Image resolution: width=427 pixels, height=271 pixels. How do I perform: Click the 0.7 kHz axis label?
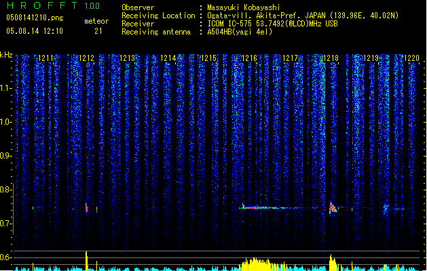[5, 224]
